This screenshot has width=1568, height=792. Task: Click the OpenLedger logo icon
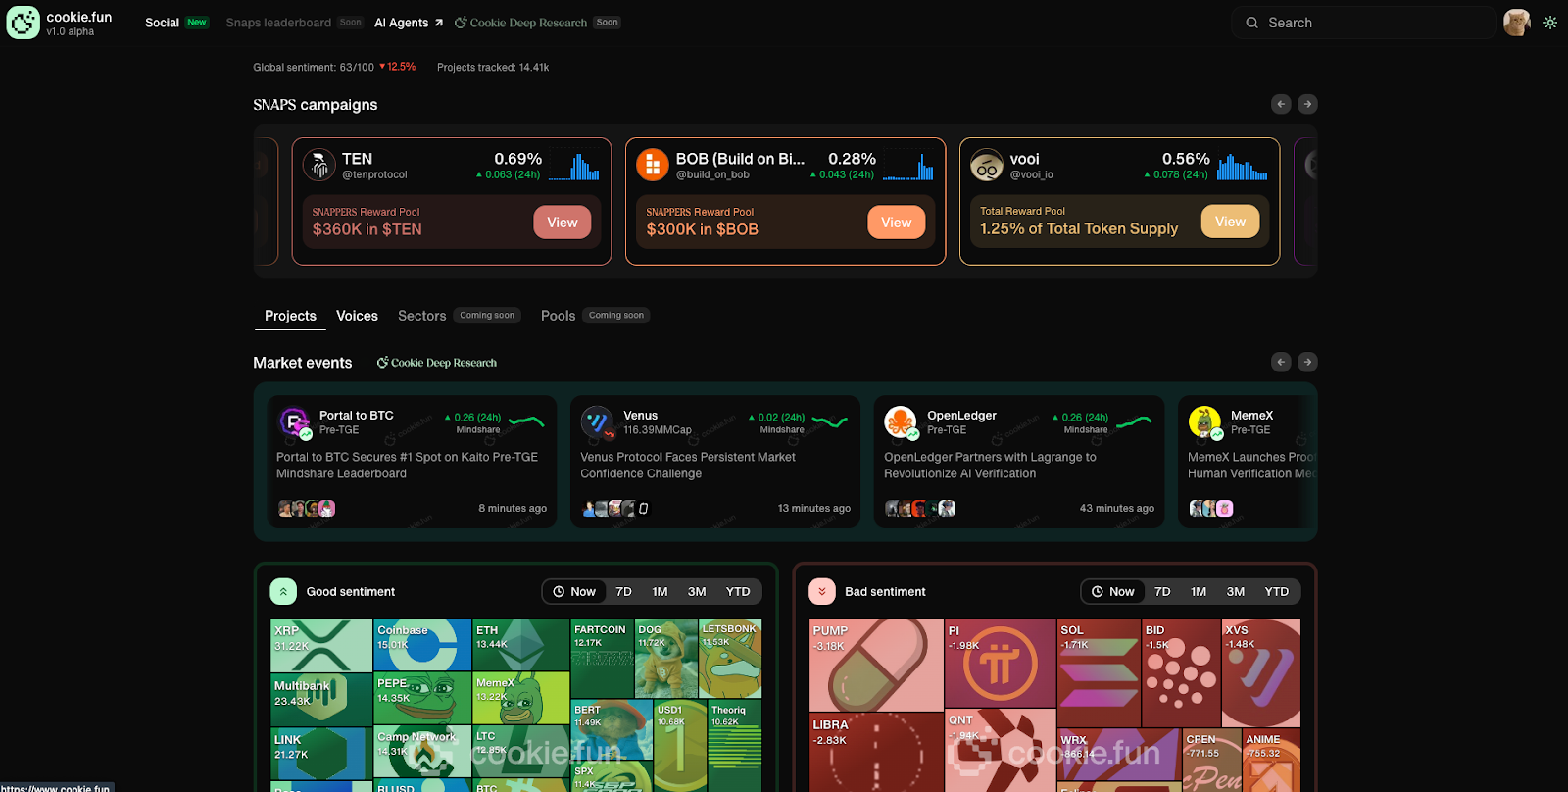click(901, 422)
